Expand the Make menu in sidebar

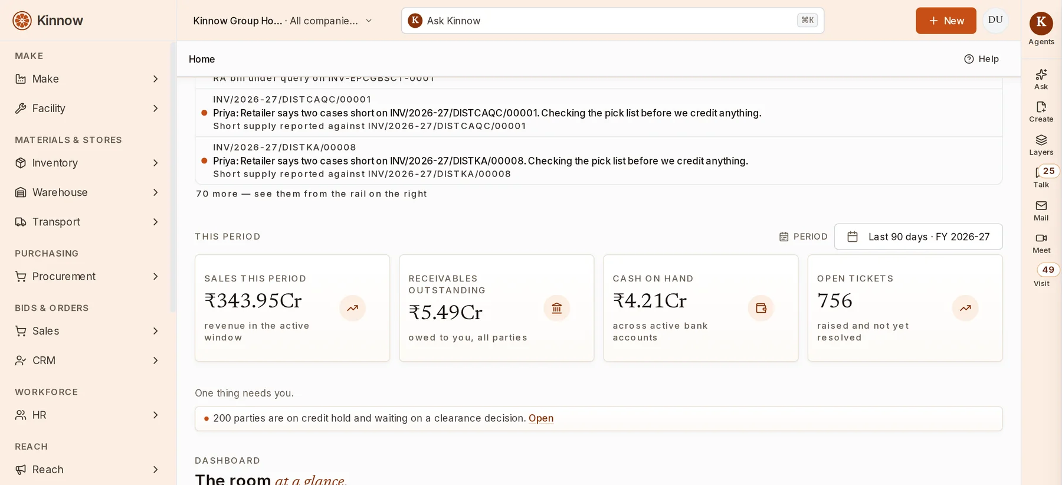click(88, 79)
